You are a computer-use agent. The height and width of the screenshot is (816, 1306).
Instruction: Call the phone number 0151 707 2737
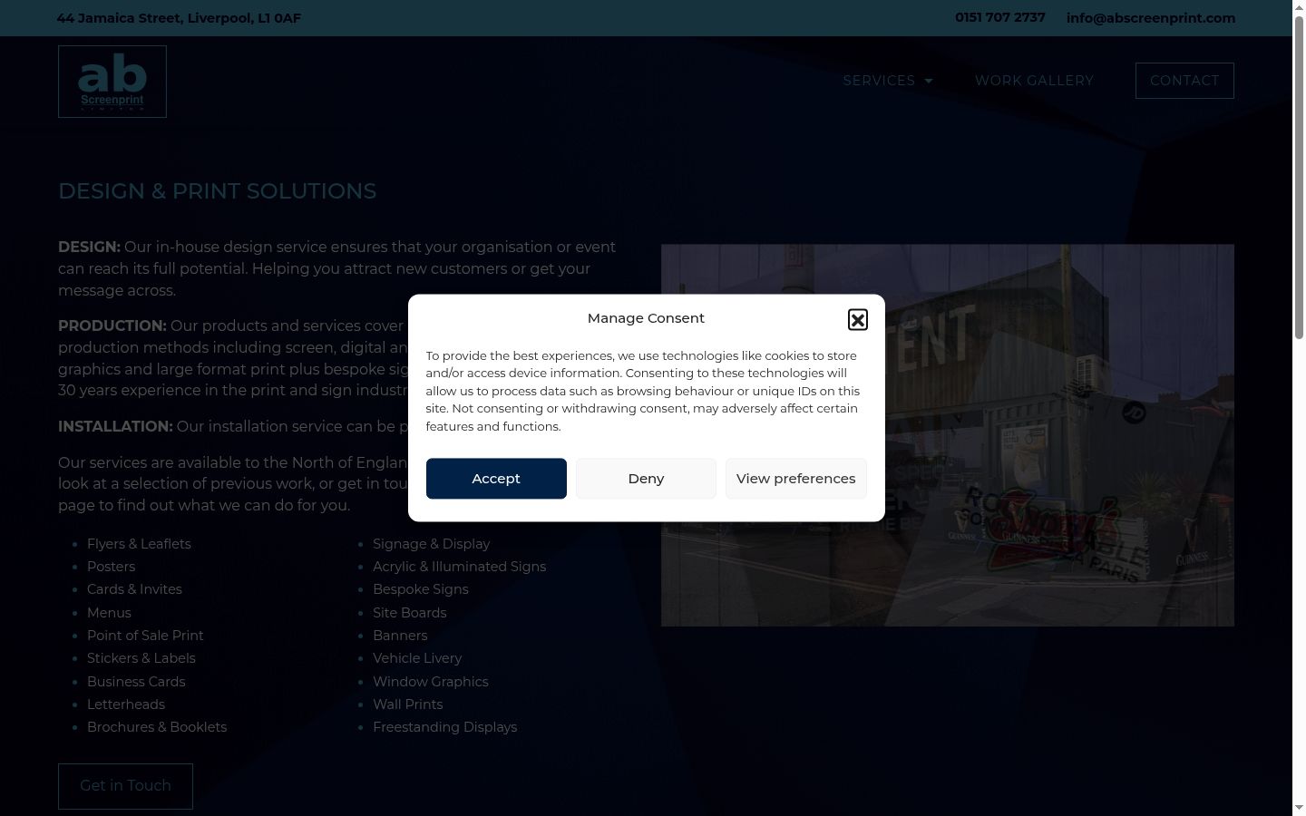[999, 17]
